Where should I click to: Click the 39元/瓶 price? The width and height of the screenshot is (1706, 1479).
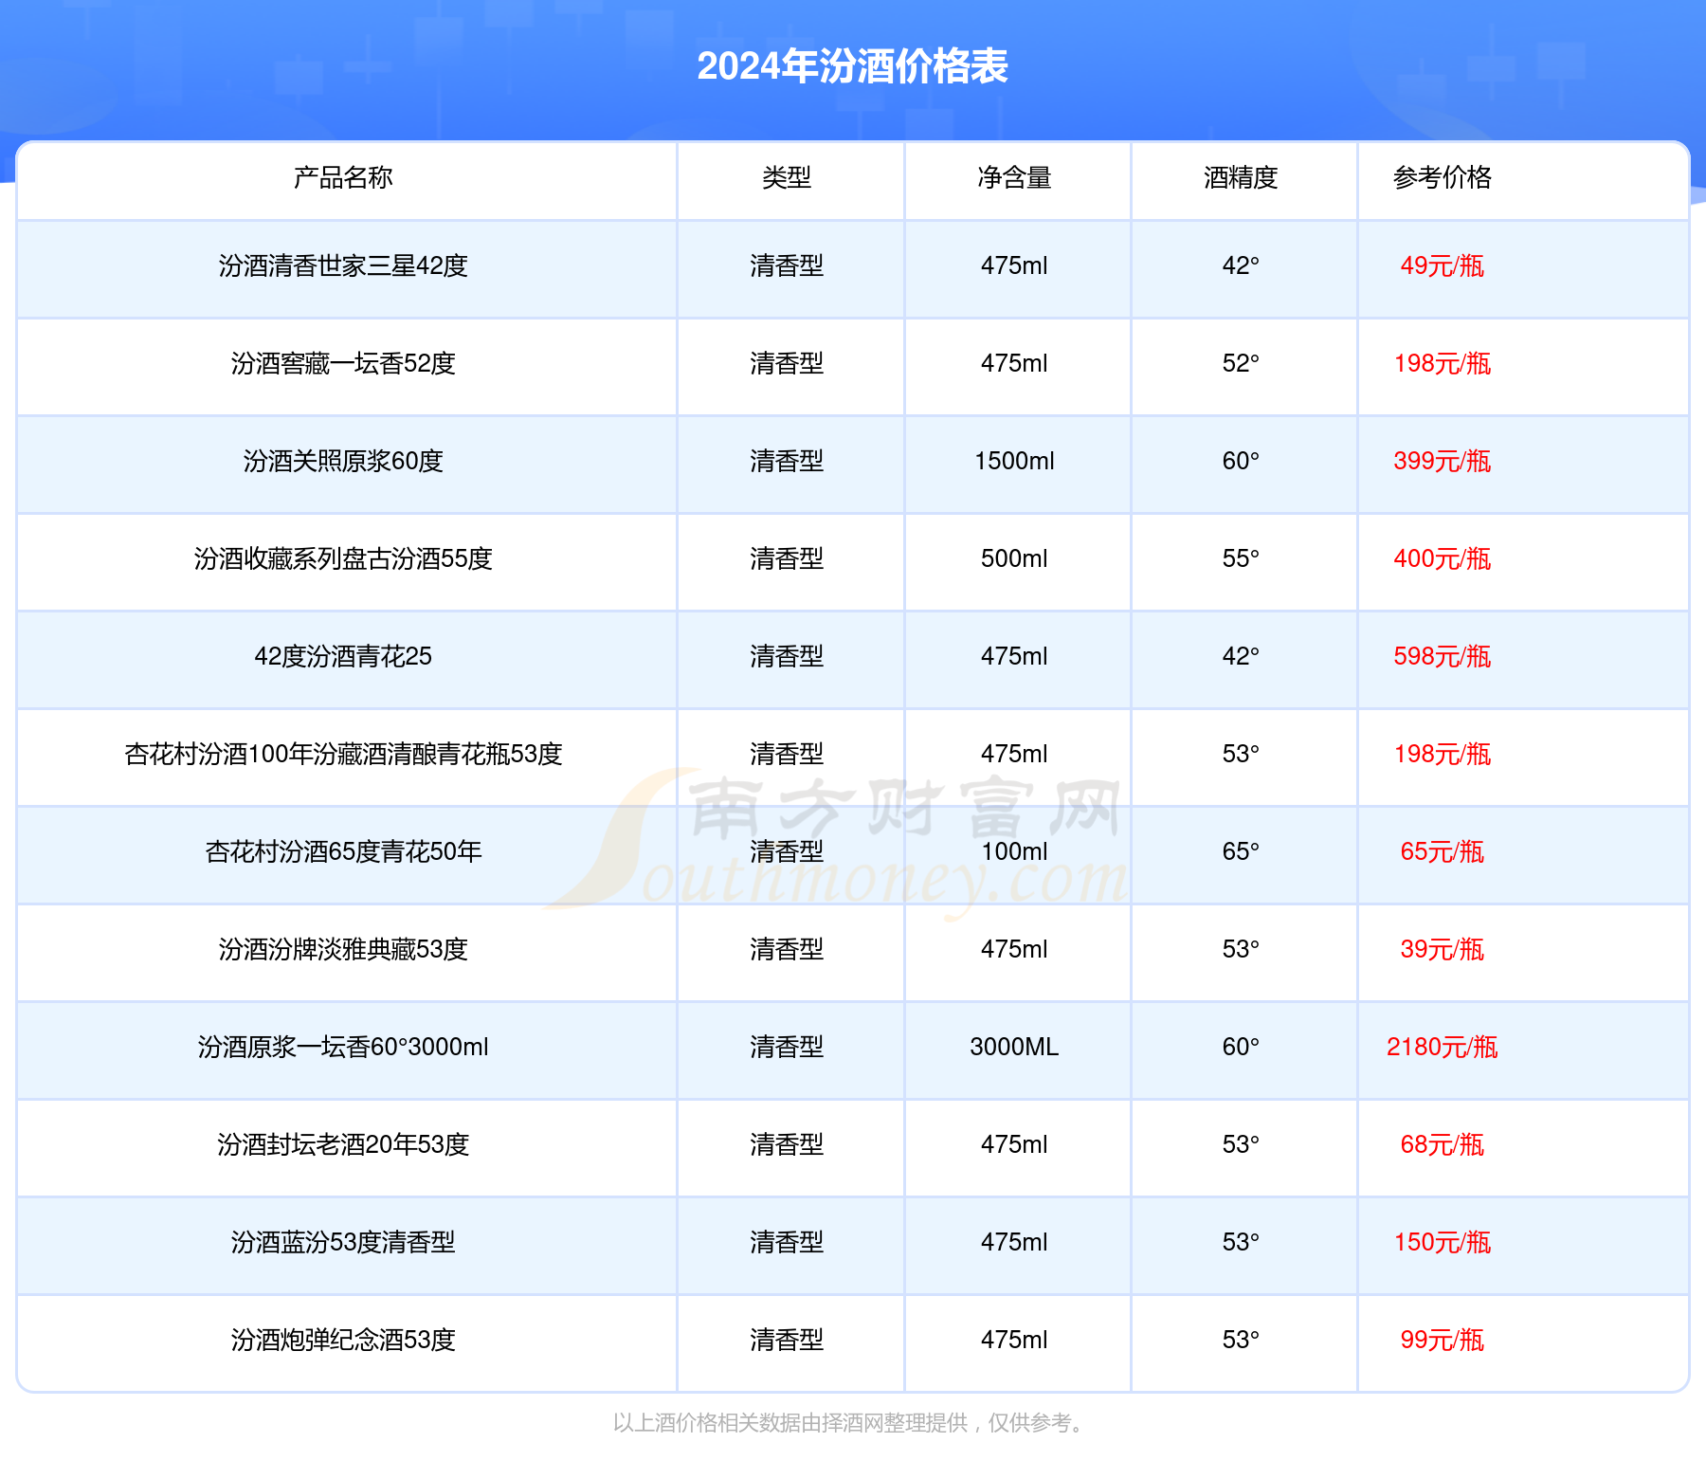coord(1443,949)
